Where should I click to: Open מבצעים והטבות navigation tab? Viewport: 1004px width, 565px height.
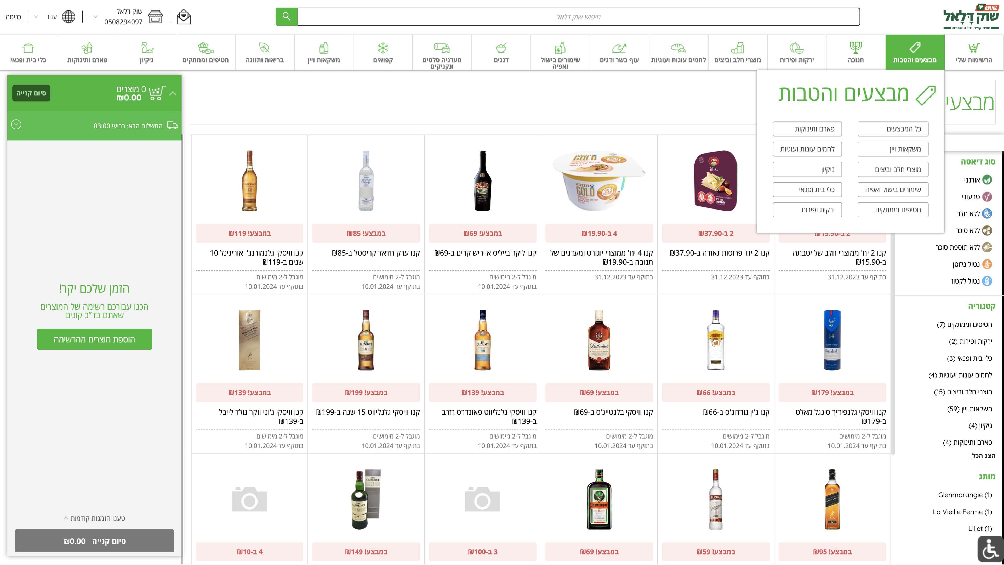914,52
